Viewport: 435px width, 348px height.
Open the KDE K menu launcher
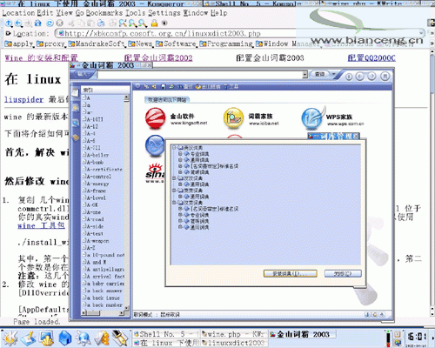click(x=10, y=338)
